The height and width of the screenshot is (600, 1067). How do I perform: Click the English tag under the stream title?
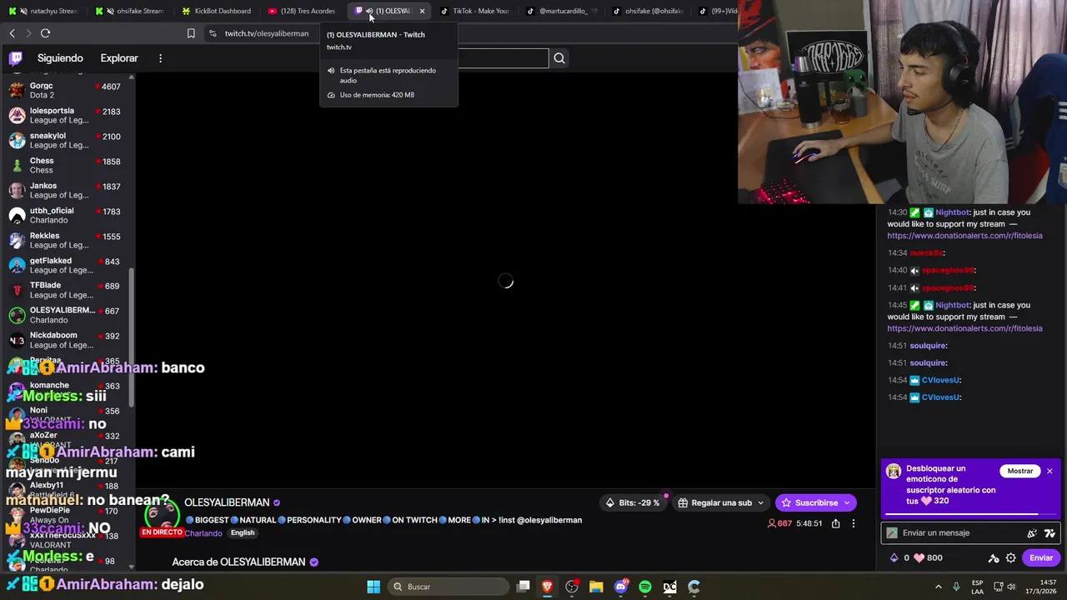pyautogui.click(x=243, y=533)
